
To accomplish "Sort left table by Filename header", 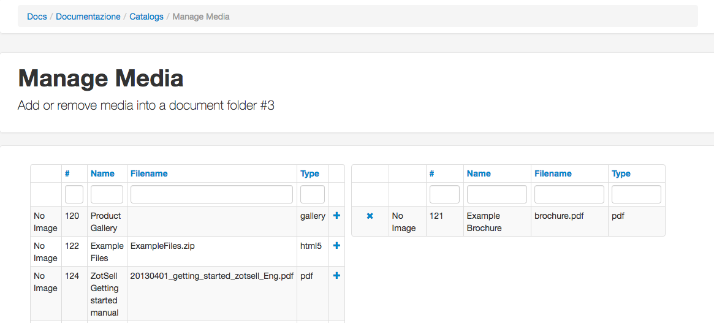I will [x=149, y=173].
